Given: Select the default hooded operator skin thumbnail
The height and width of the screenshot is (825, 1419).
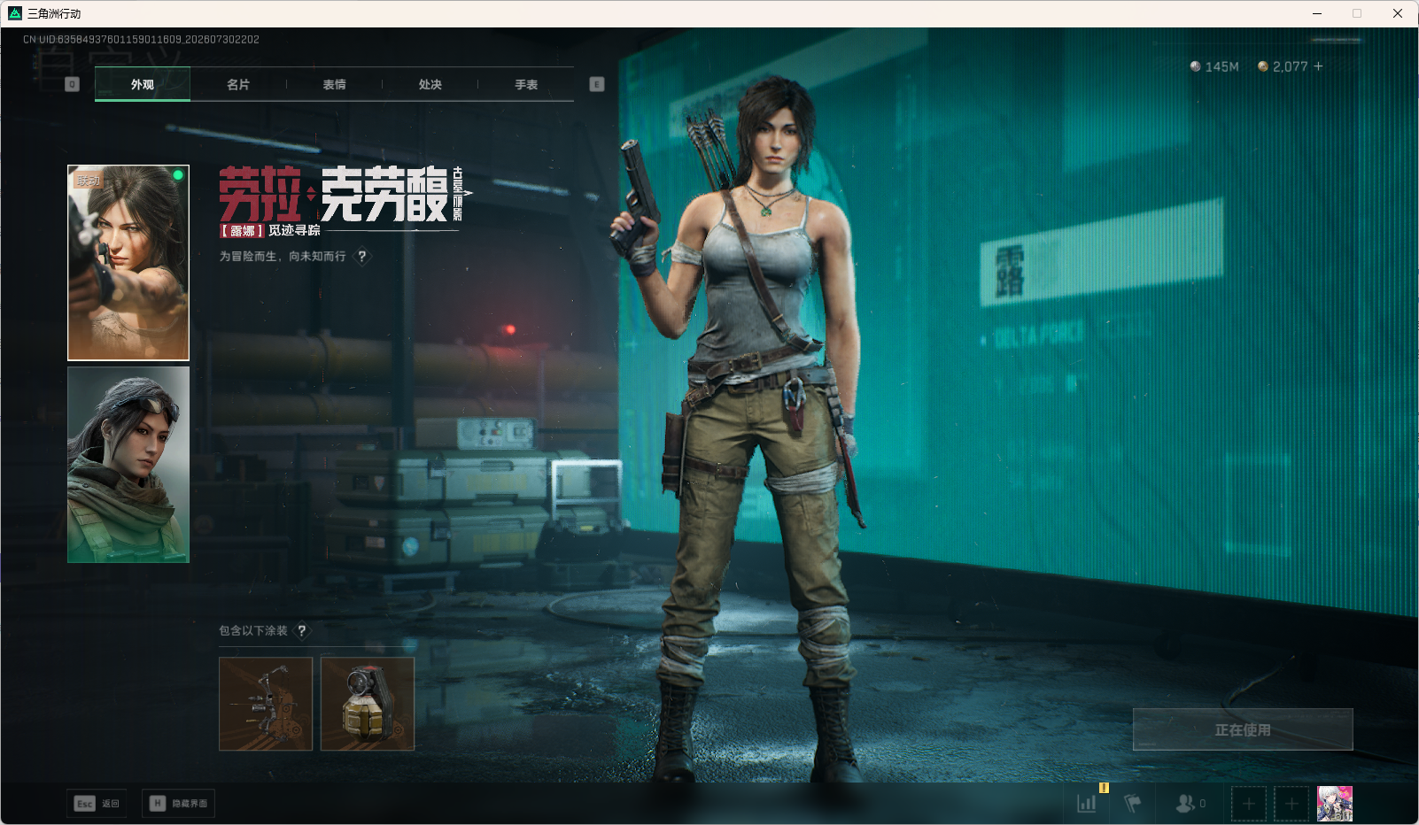Looking at the screenshot, I should point(128,465).
